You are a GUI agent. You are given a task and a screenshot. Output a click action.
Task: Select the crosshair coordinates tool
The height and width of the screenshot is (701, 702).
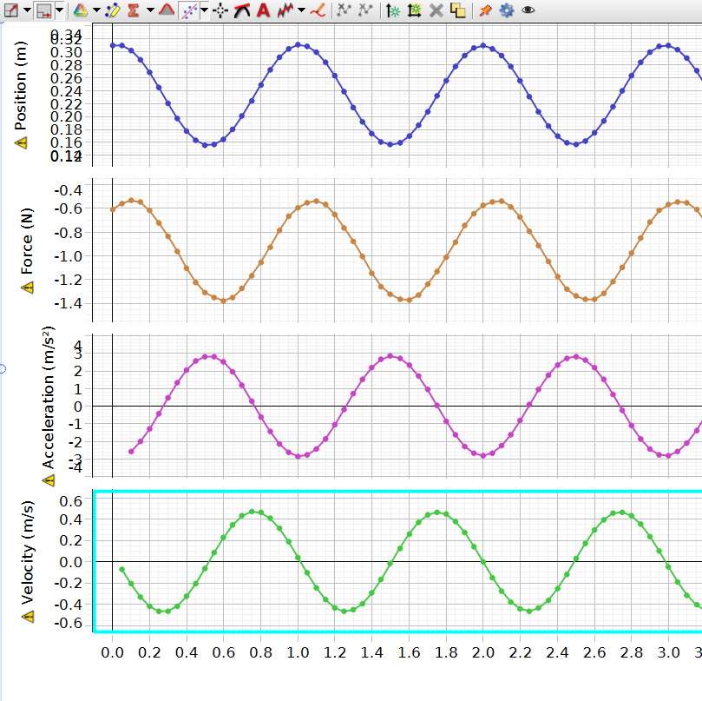coord(221,10)
